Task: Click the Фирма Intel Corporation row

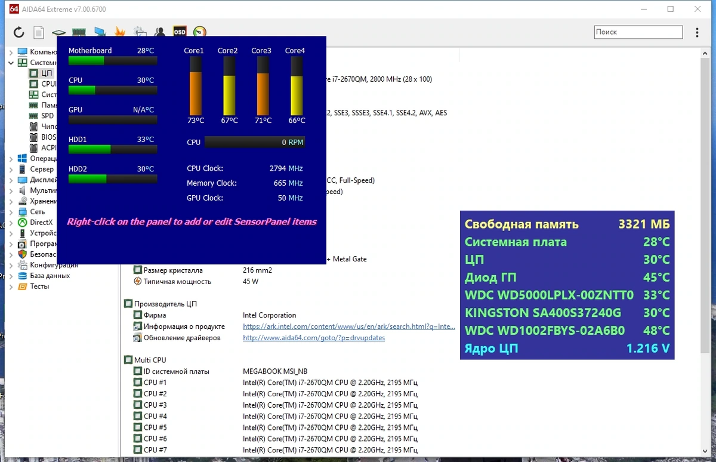Action: tap(215, 315)
